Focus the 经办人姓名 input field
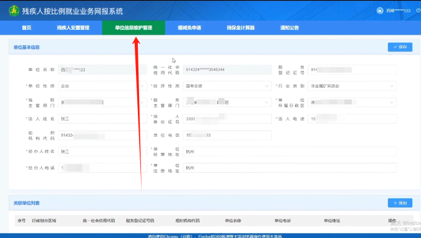Viewport: 421px width, 238px height. [x=102, y=152]
